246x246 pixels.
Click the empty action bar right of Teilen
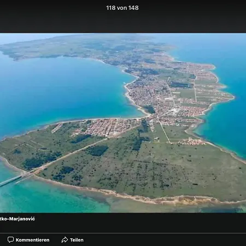tap(164, 240)
